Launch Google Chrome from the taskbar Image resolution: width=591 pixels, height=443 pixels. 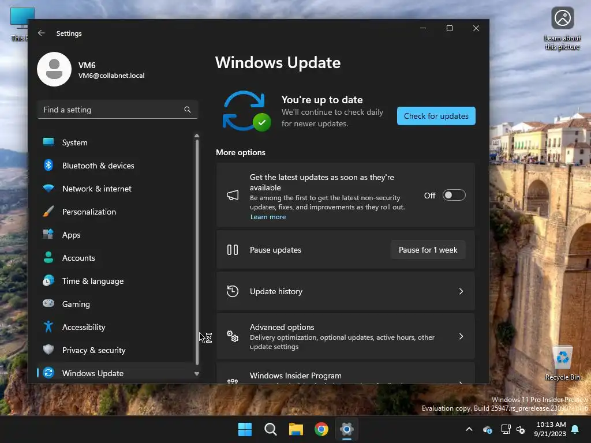(321, 429)
